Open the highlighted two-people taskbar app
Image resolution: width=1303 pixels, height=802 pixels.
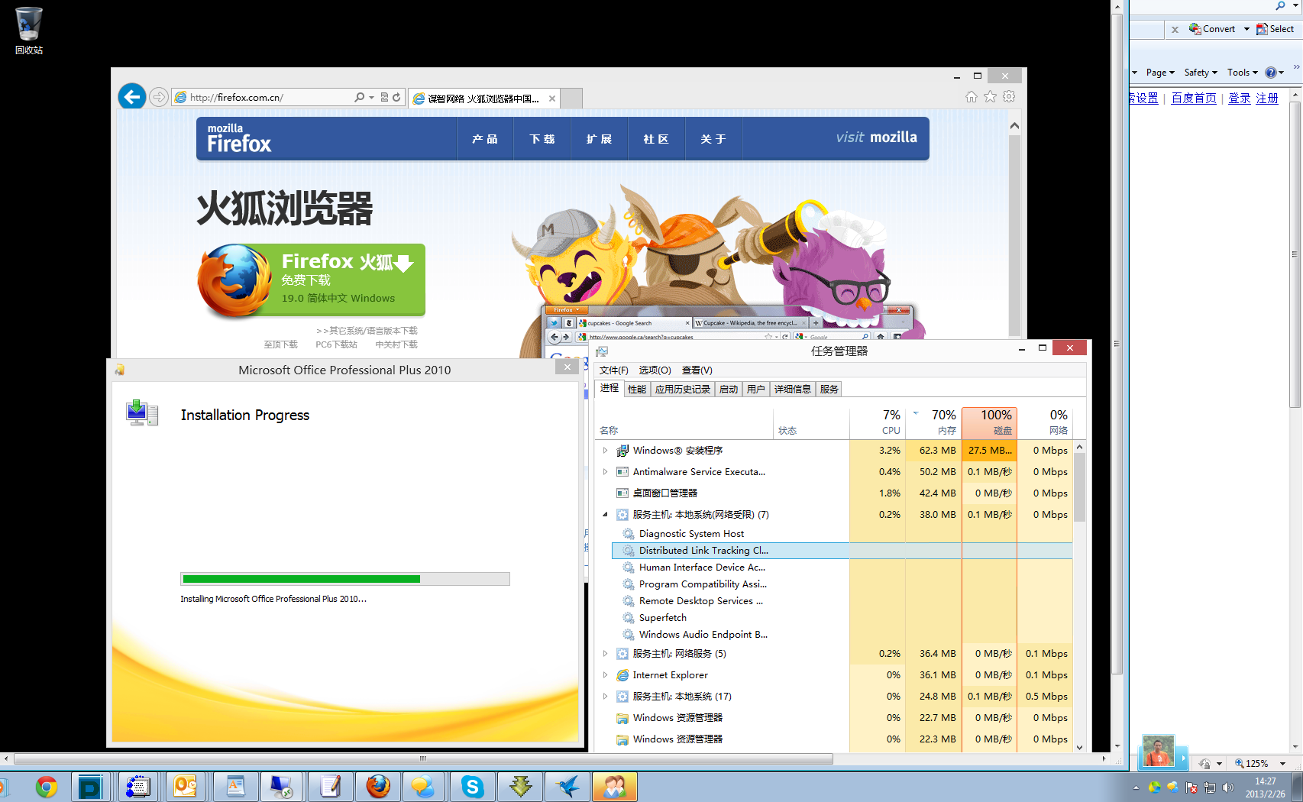pyautogui.click(x=615, y=787)
